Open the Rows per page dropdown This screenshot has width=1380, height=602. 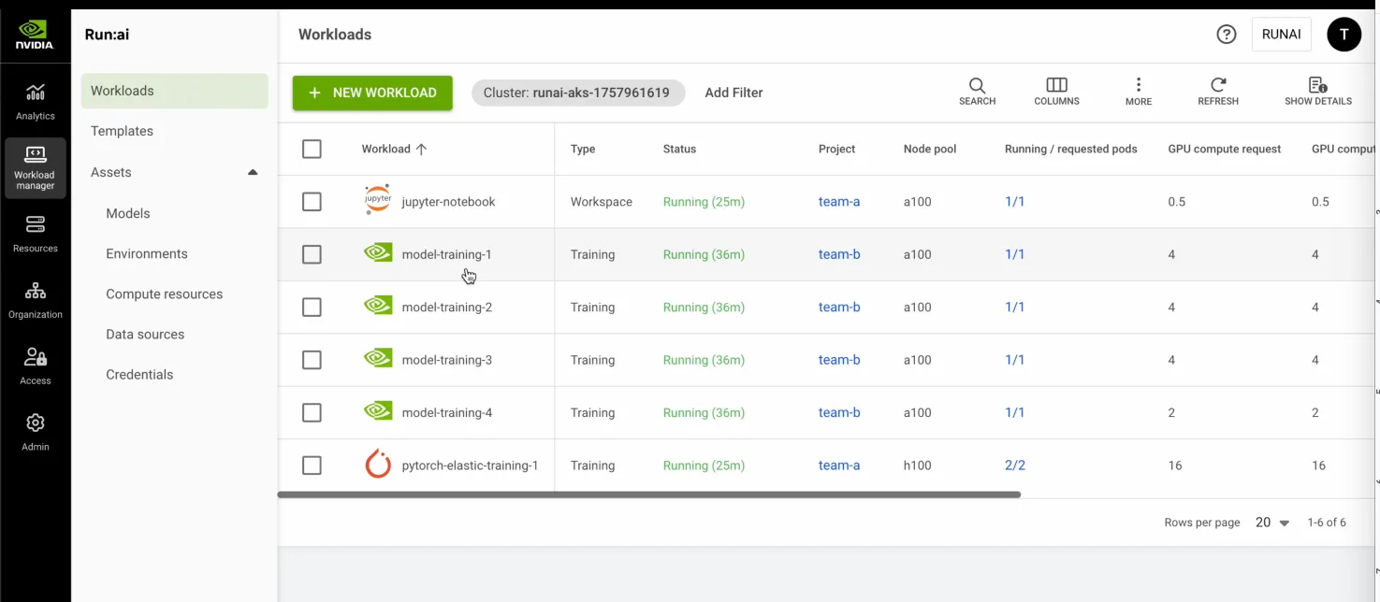(1271, 523)
